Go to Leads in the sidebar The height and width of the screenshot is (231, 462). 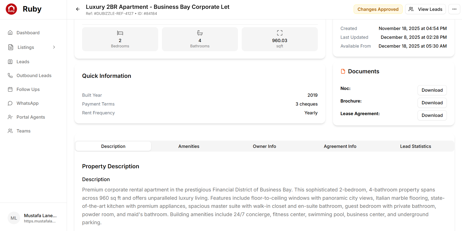click(23, 62)
